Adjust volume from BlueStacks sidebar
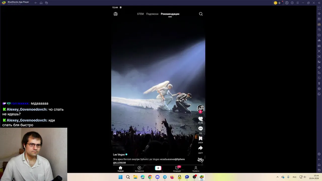322x181 pixels. pos(319,14)
